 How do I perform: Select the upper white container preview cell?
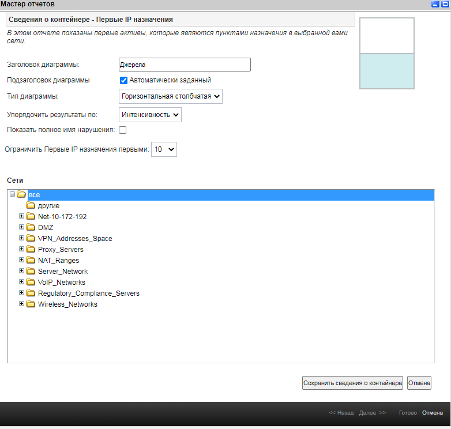point(387,36)
